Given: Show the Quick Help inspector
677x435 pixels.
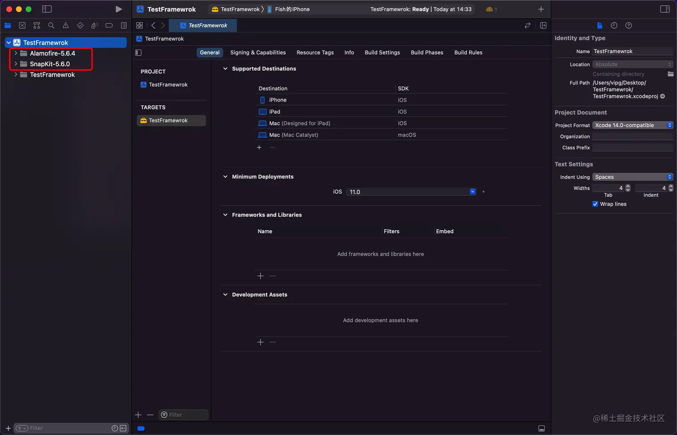Looking at the screenshot, I should coord(629,26).
